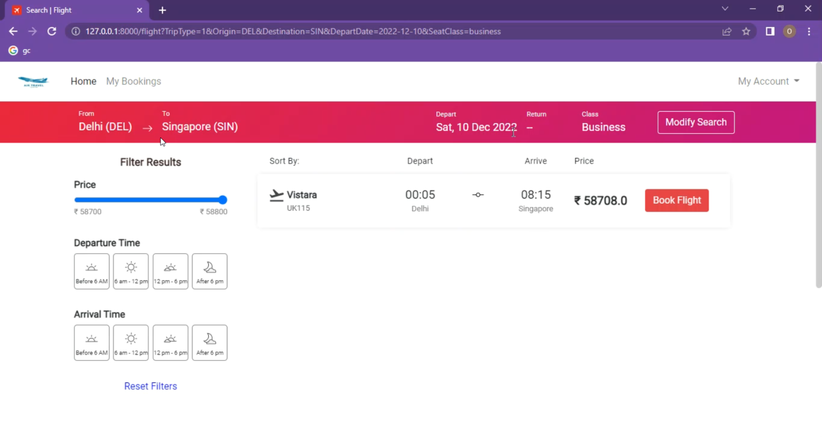Click the Vistara flight takeoff icon
This screenshot has height=437, width=822.
(277, 195)
